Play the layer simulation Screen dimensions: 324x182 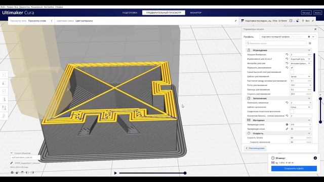(x=115, y=173)
